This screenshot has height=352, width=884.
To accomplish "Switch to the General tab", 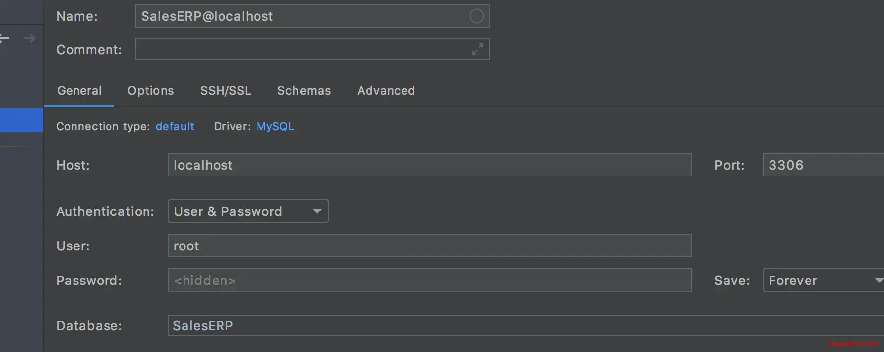I will [79, 91].
